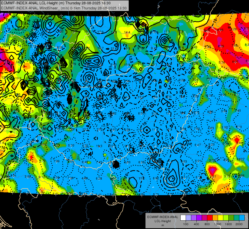Click the 5.91 wind shear value
The width and height of the screenshot is (249, 229).
coord(198,161)
